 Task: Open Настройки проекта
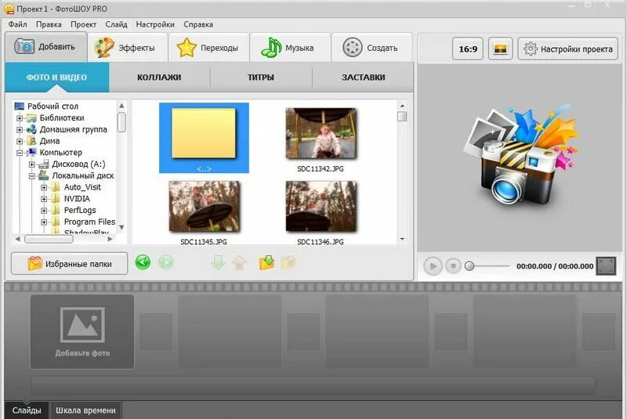tap(567, 49)
